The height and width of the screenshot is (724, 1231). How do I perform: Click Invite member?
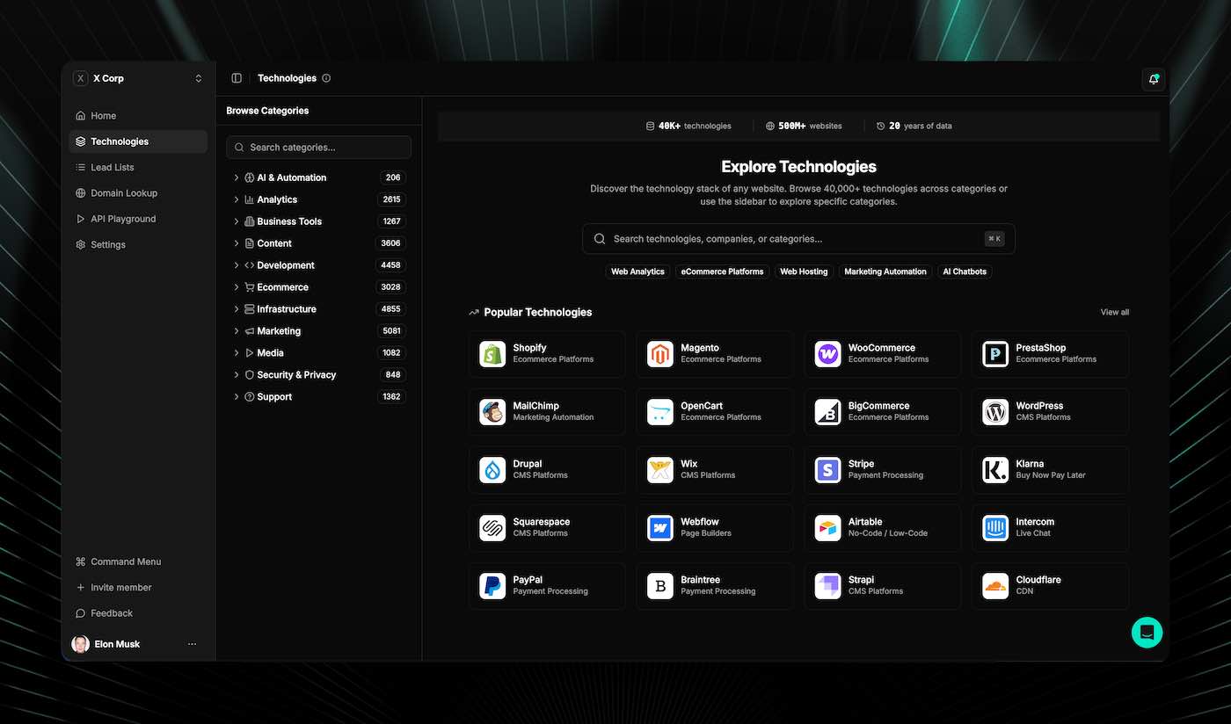(138, 588)
